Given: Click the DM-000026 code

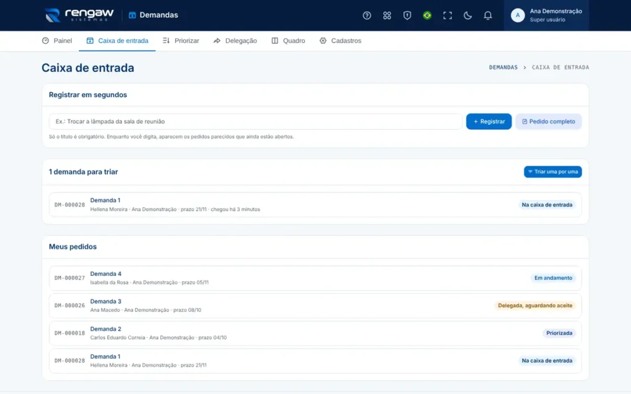Looking at the screenshot, I should (70, 305).
